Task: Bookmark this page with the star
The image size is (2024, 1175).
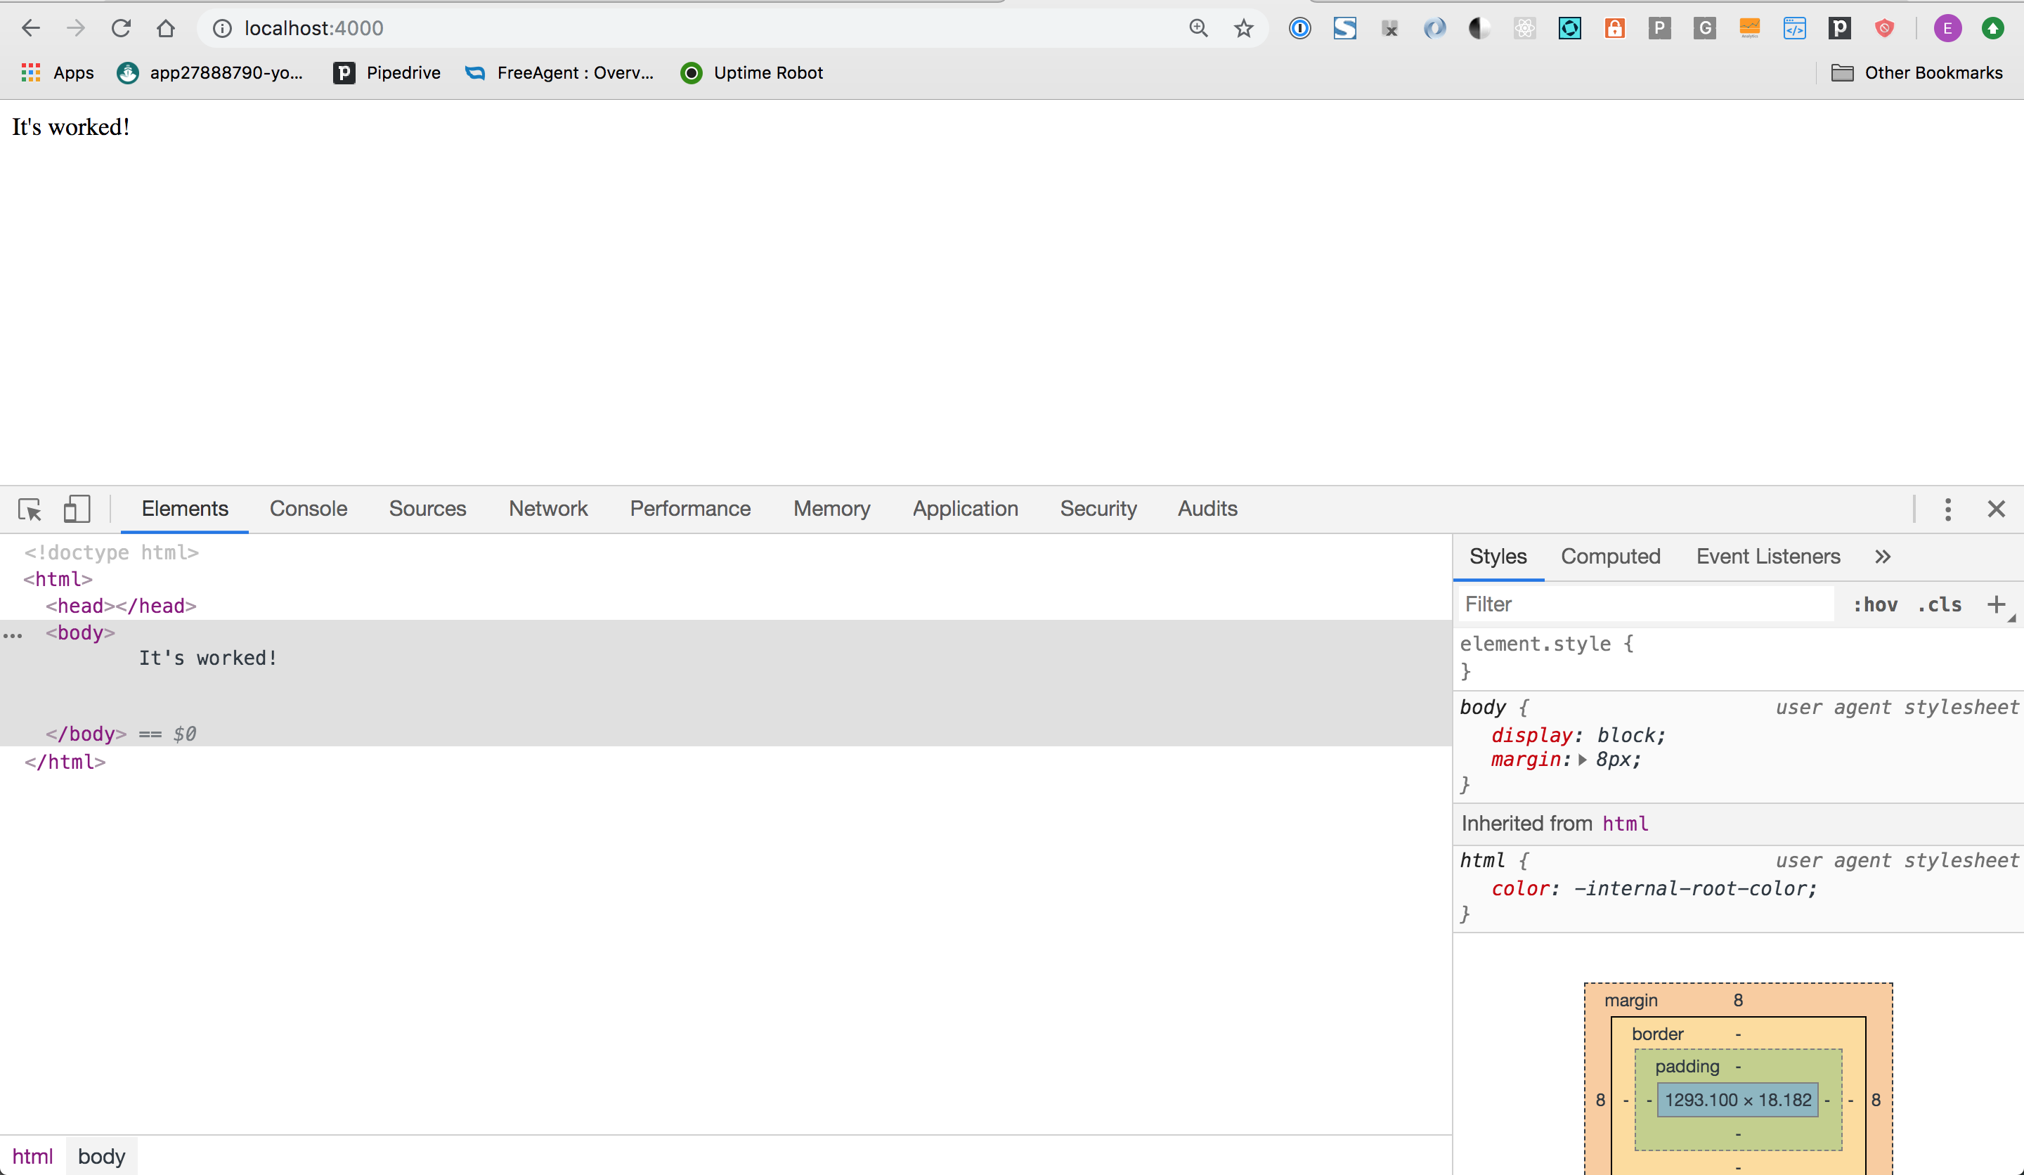Action: (1243, 28)
